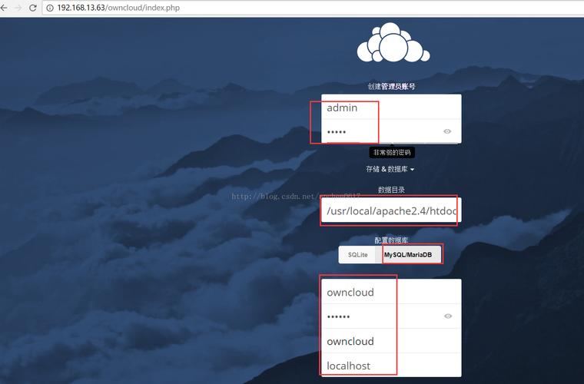Click the database user field owncloud
This screenshot has height=384, width=584.
coord(391,292)
